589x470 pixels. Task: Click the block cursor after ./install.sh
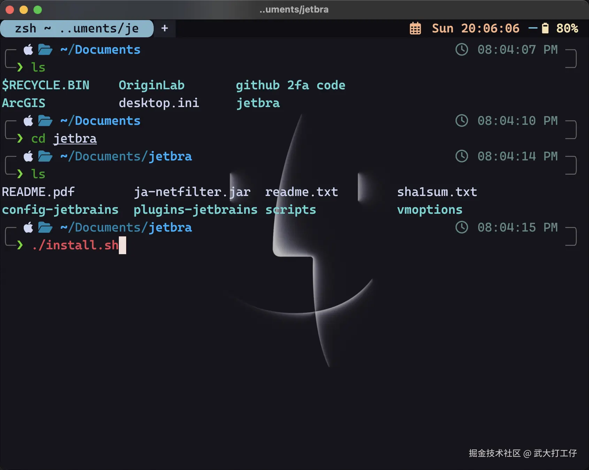pyautogui.click(x=122, y=245)
